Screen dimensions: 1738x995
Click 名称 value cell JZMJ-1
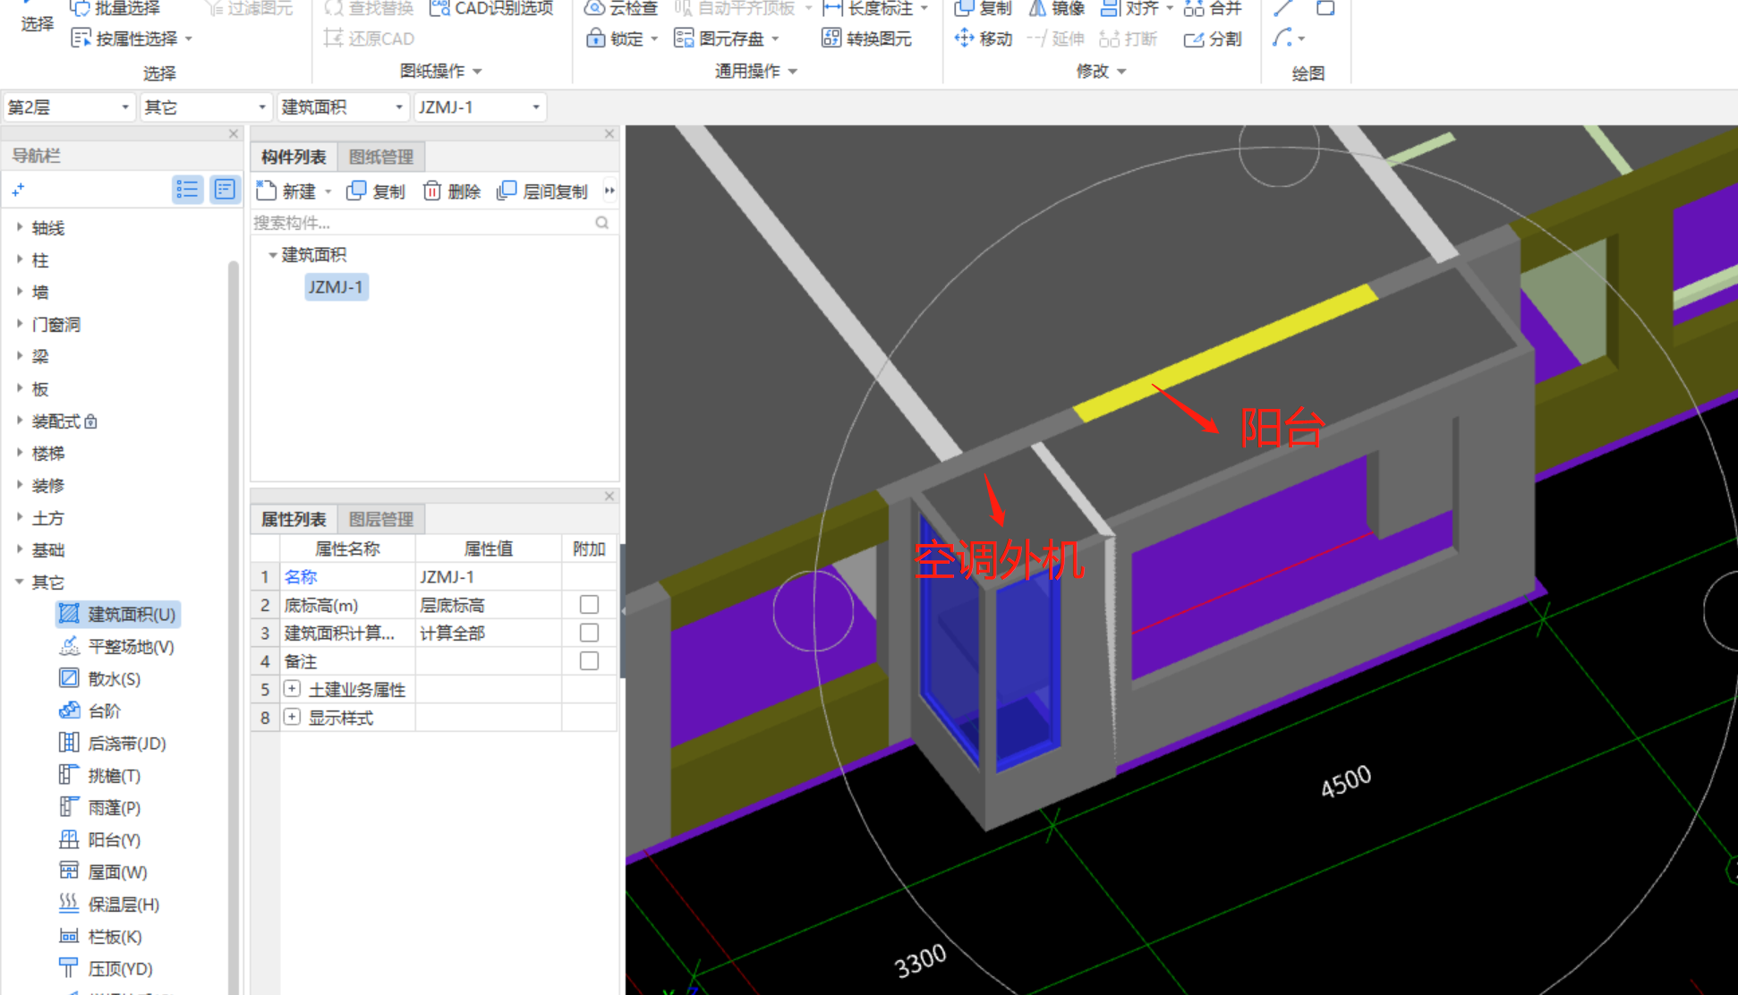coord(488,576)
